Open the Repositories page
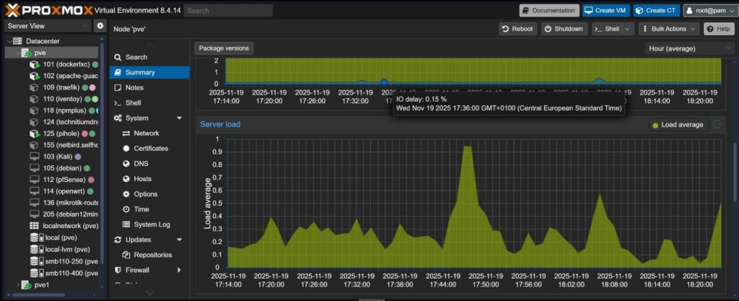This screenshot has width=739, height=301. coord(152,255)
